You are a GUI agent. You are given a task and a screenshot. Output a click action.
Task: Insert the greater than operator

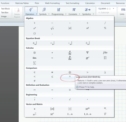tap(87, 72)
